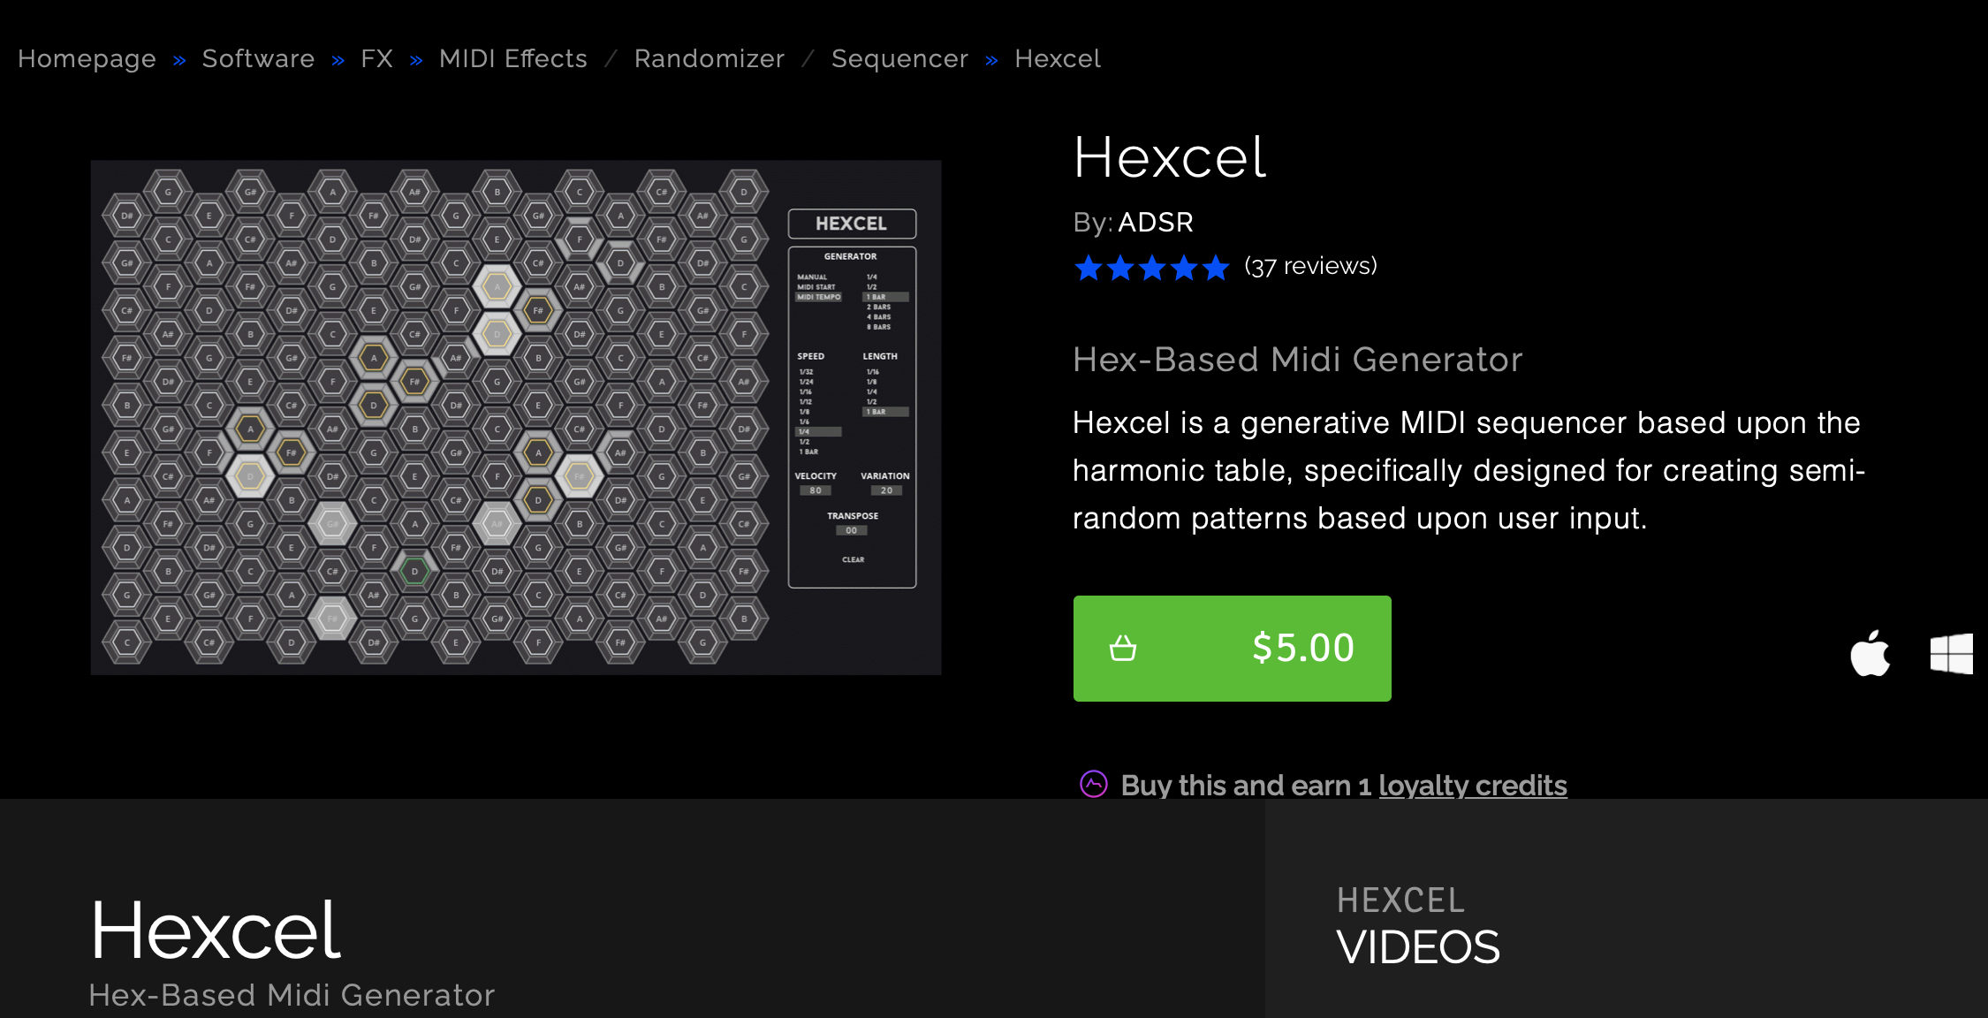Screen dimensions: 1988x1018
Task: Click the Hexcel breadcrumb at the end
Action: coord(1057,58)
